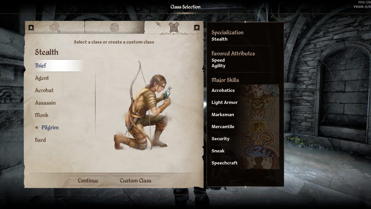Select the Agent class
This screenshot has height=209, width=371.
pyautogui.click(x=42, y=78)
